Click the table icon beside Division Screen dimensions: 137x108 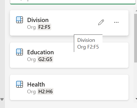coord(20,20)
